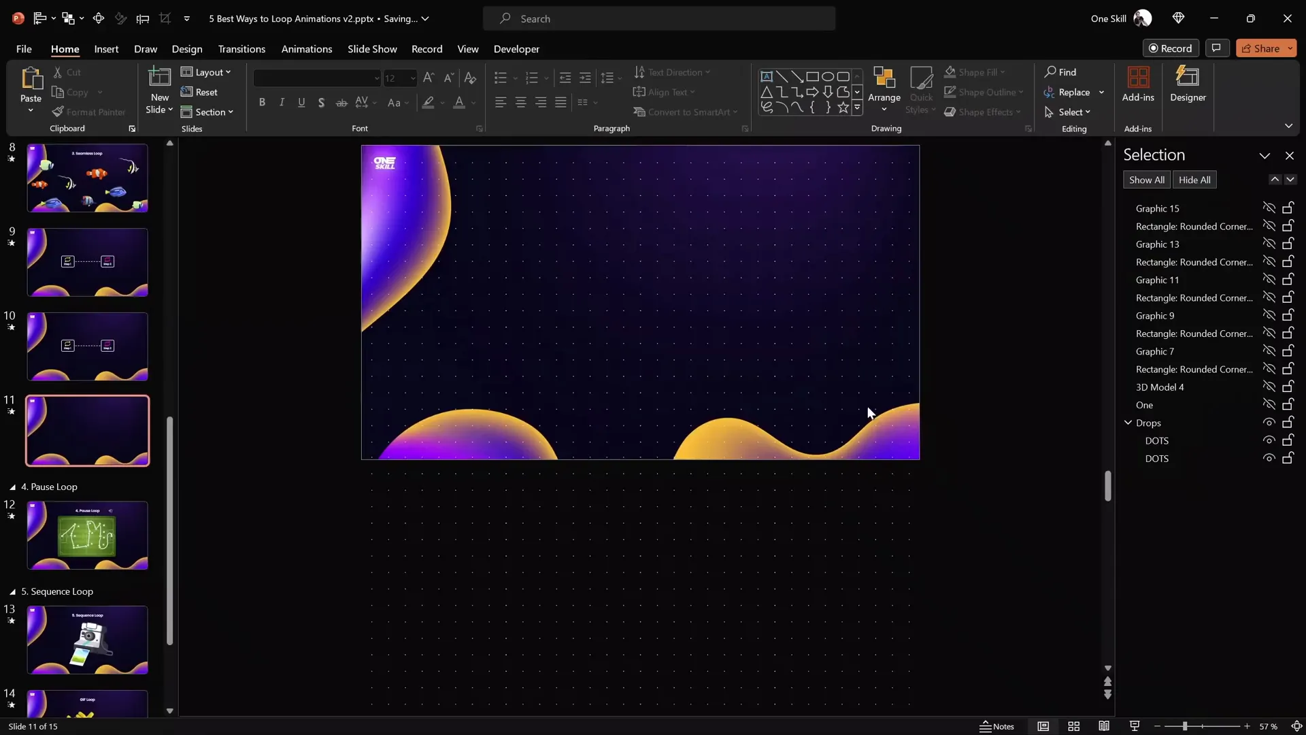Show the hidden Graphic 9 object
The image size is (1306, 735).
(1269, 315)
